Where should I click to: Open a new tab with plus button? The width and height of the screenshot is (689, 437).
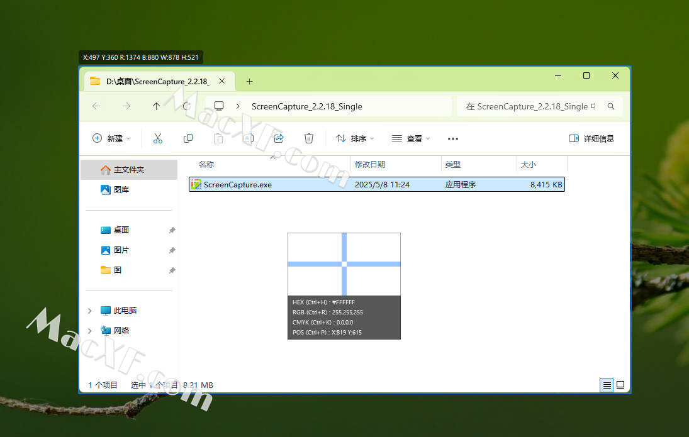pyautogui.click(x=249, y=81)
